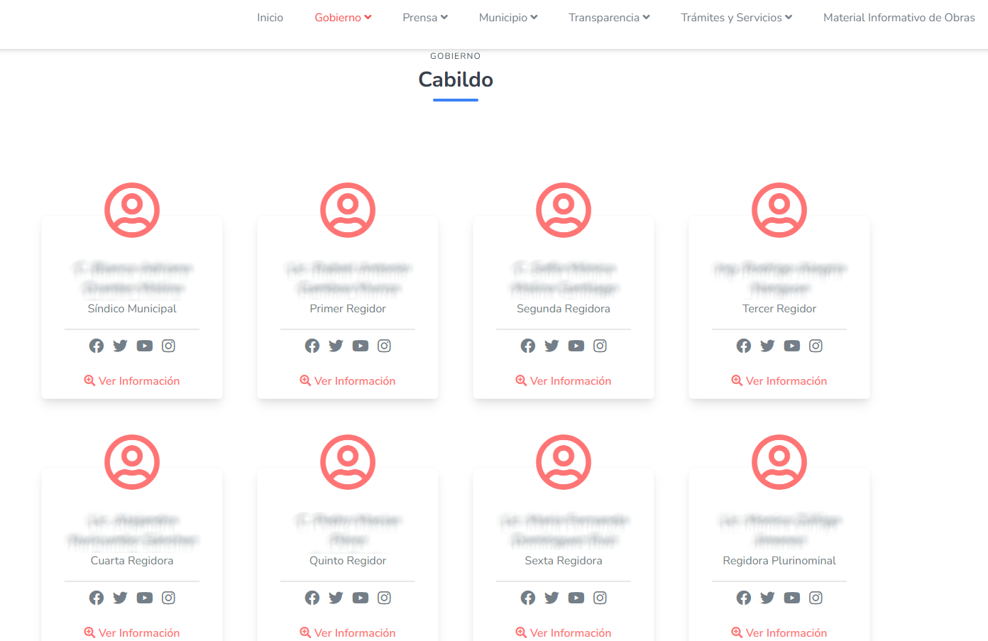This screenshot has height=641, width=988.
Task: Expand the Transparencia menu
Action: tap(609, 18)
